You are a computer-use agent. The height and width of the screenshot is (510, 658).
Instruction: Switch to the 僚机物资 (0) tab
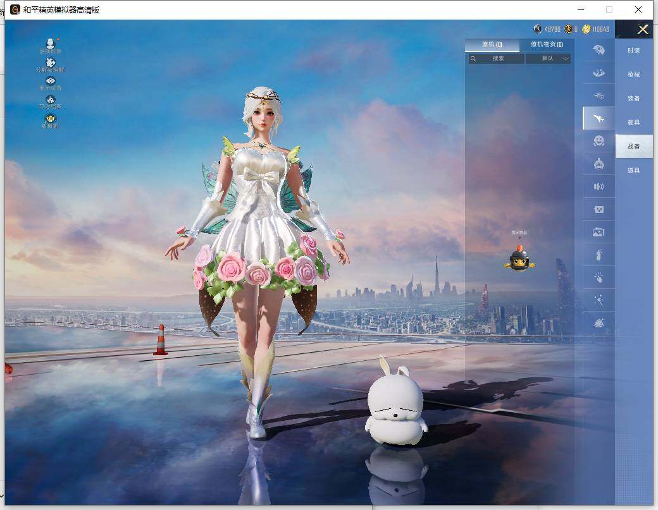click(547, 44)
